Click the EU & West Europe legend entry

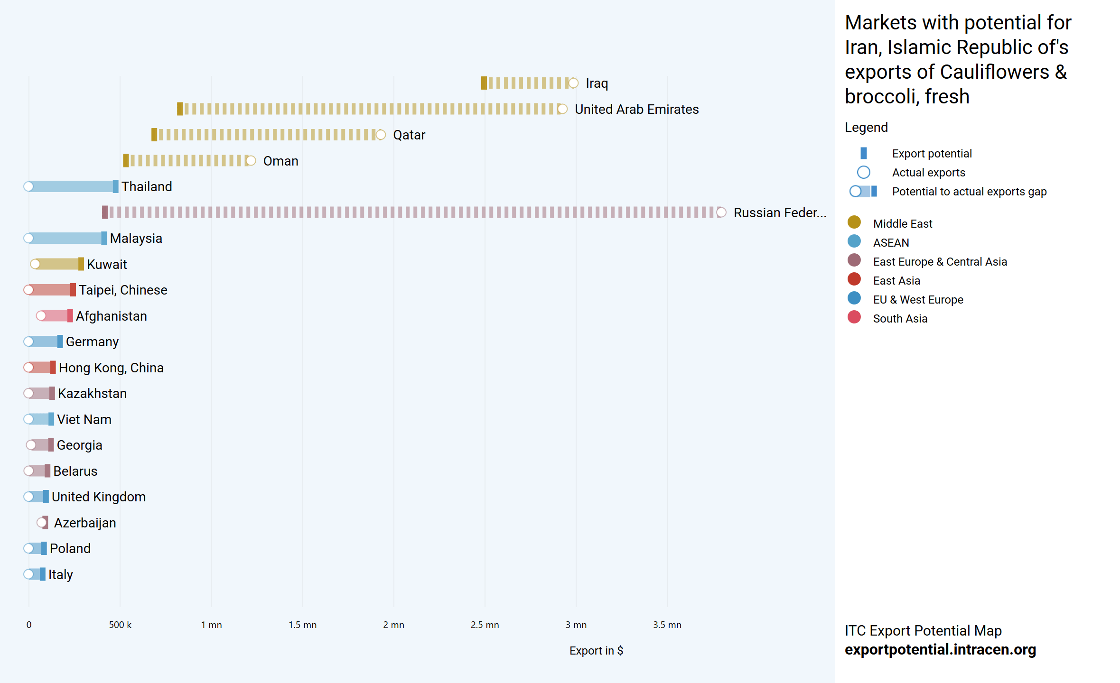(917, 299)
